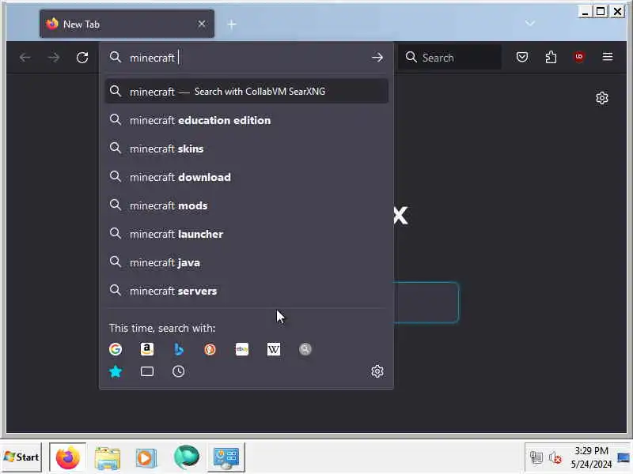Select the New Tab tab
The width and height of the screenshot is (633, 474).
click(127, 24)
